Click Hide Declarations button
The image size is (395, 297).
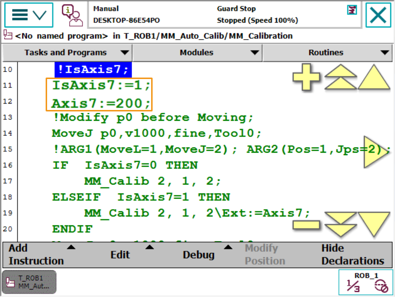click(353, 255)
